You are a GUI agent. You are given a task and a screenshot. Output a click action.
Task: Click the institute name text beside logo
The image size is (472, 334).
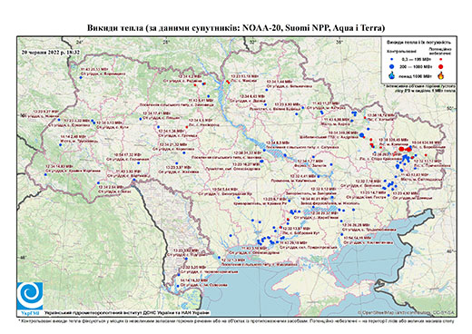tap(127, 312)
